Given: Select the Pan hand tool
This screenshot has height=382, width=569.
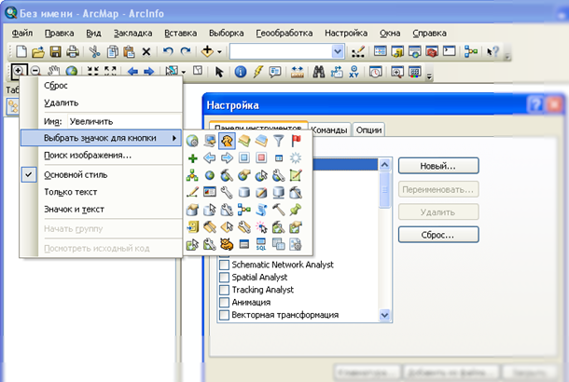Looking at the screenshot, I should 54,71.
